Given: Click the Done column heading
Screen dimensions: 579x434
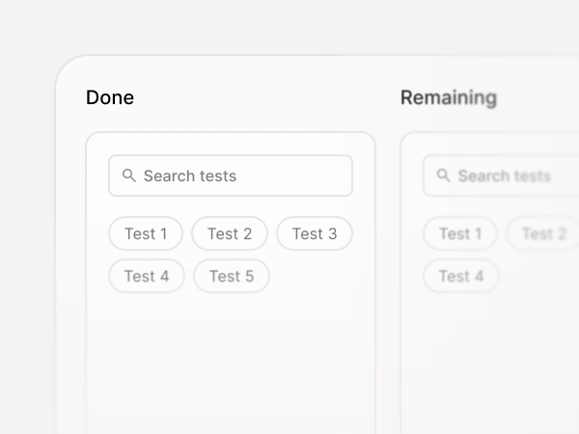Looking at the screenshot, I should tap(110, 97).
